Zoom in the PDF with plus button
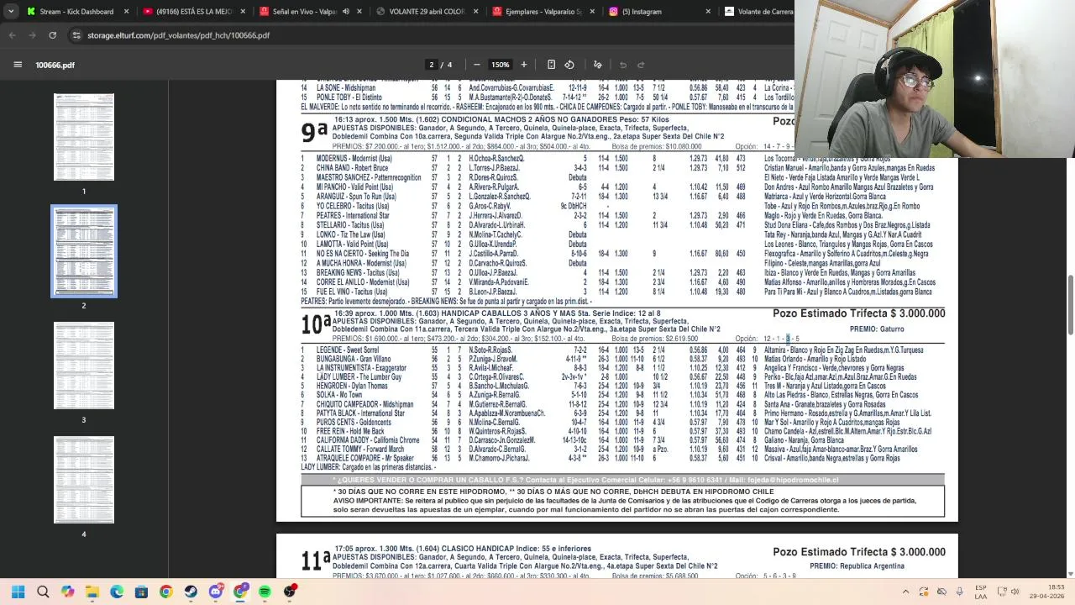The height and width of the screenshot is (605, 1075). [524, 65]
